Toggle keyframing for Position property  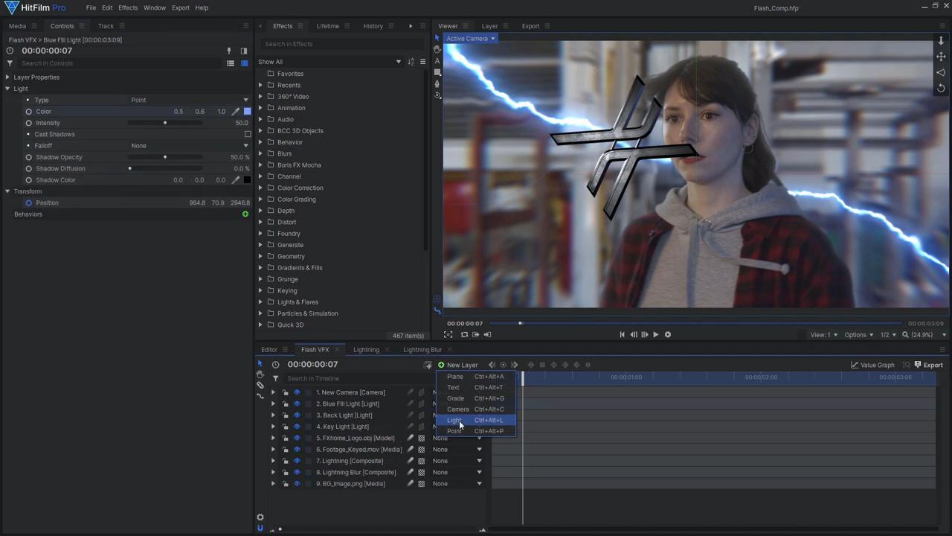click(x=29, y=203)
